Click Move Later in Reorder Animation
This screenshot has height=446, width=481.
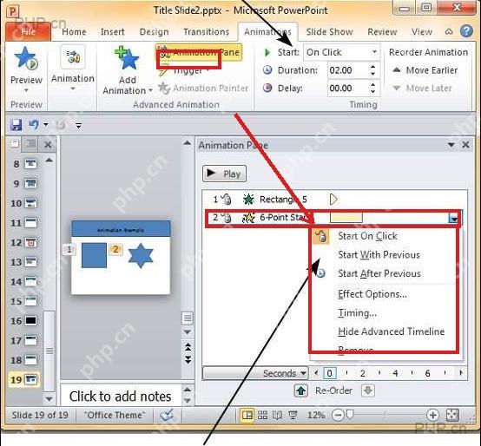tap(423, 89)
